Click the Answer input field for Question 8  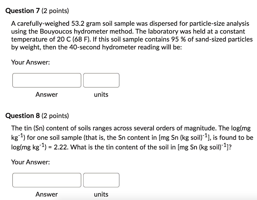[x=47, y=180]
